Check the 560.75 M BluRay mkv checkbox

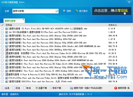click(x=2, y=46)
